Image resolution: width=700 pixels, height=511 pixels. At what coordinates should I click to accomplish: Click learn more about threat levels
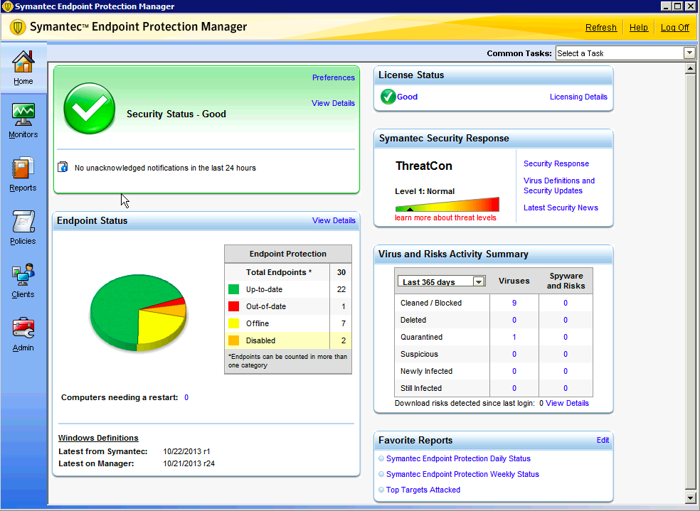click(x=445, y=217)
